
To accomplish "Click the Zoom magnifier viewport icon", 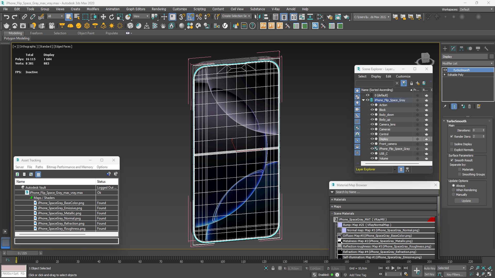I will tap(472, 268).
